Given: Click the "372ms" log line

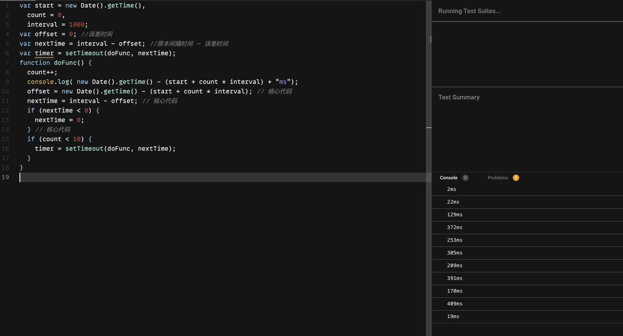Looking at the screenshot, I should coord(528,227).
